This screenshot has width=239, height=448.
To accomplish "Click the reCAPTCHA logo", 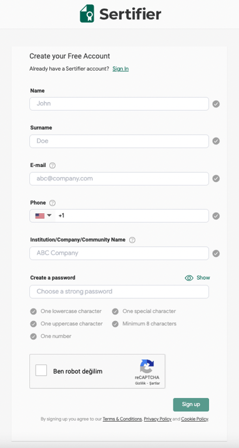I will (x=147, y=366).
